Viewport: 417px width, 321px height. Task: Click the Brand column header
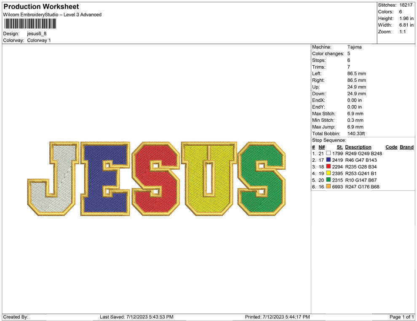tap(406, 147)
